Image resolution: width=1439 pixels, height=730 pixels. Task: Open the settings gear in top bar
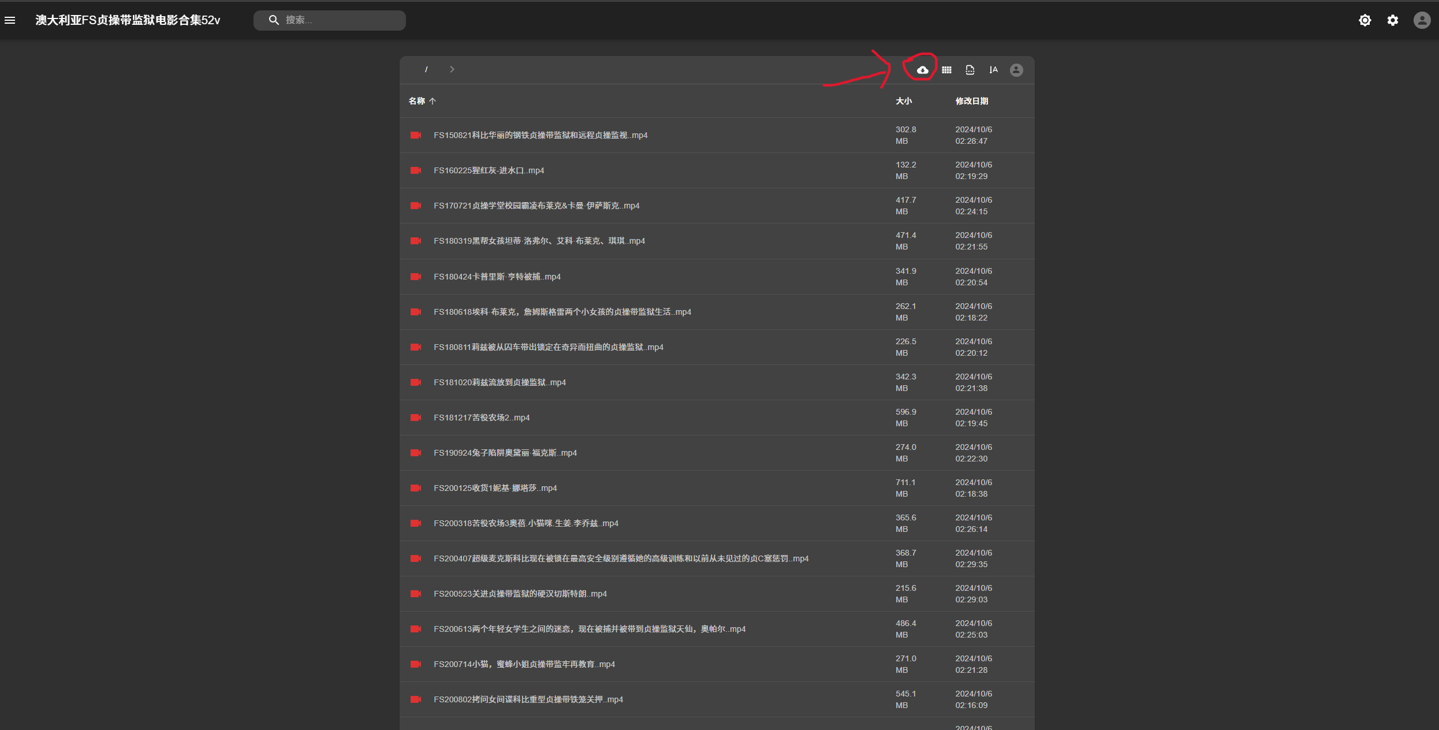1393,20
